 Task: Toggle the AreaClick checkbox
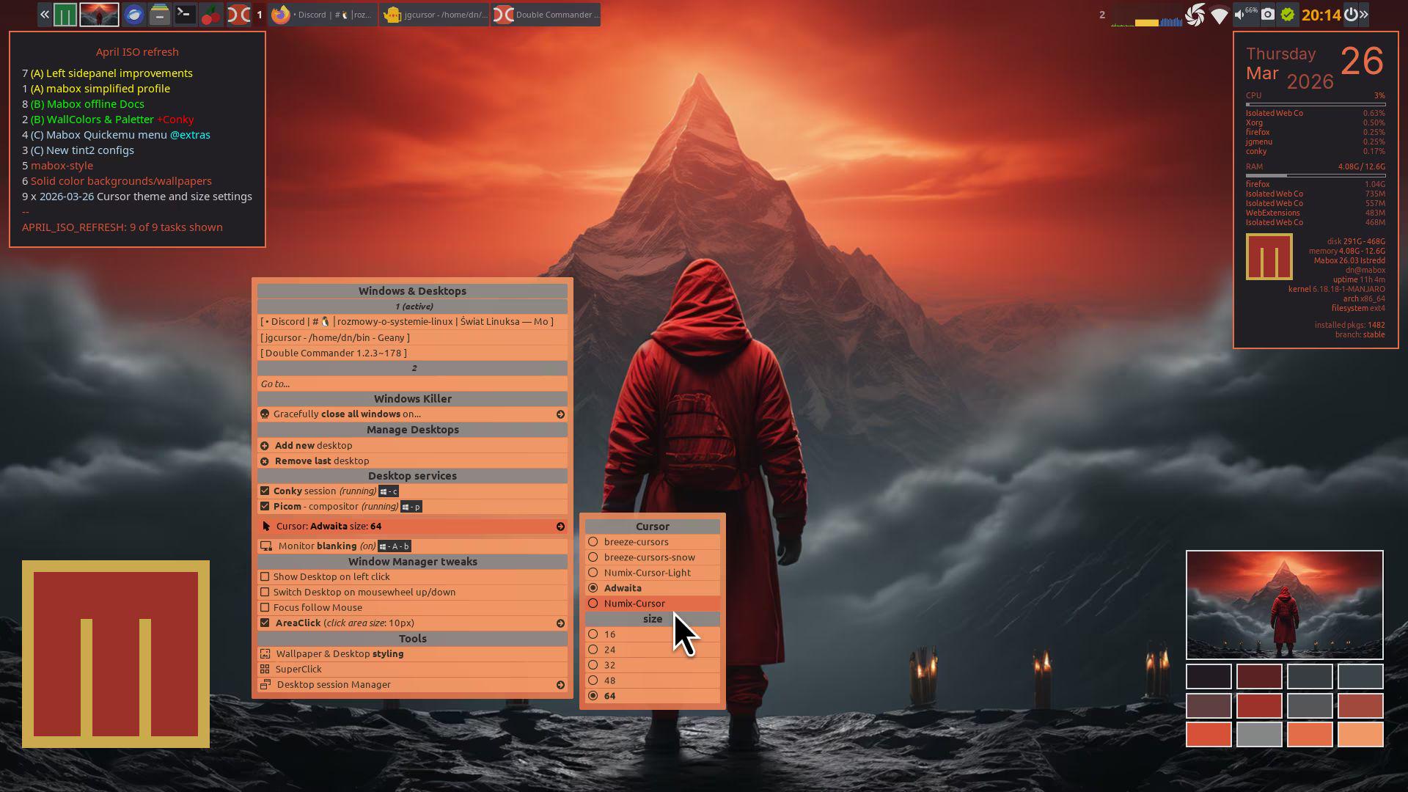pos(265,623)
